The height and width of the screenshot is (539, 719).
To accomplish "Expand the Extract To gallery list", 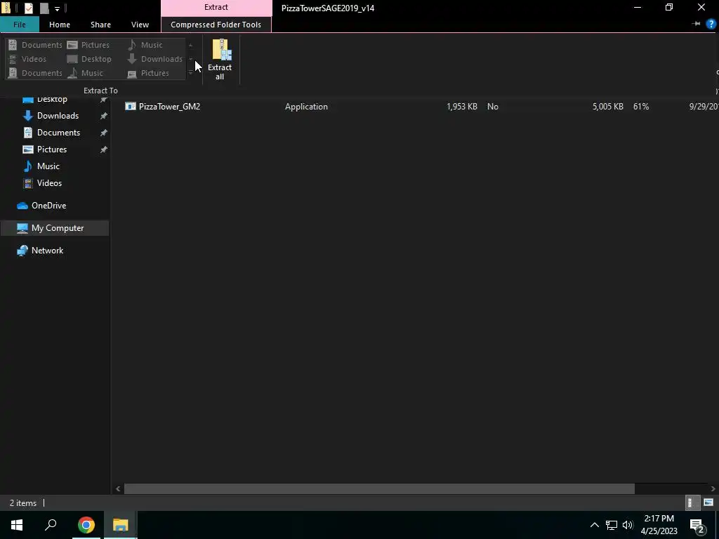I will [x=191, y=73].
